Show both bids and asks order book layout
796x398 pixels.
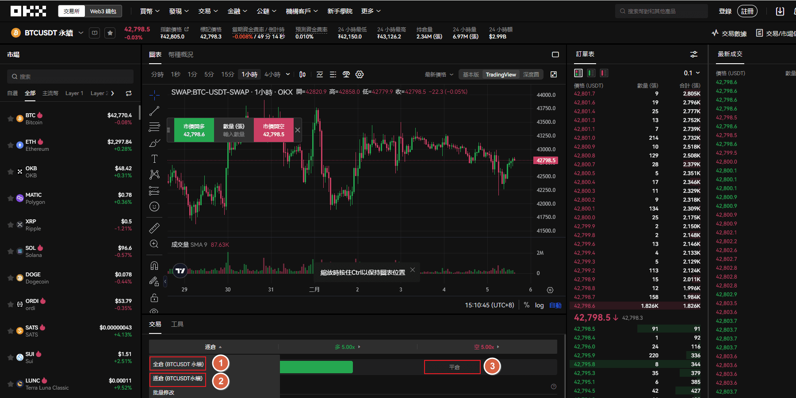click(578, 73)
